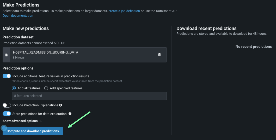The image size is (276, 140).
Task: Enable the Include Prediction Explanations toggle
Action: (7, 105)
